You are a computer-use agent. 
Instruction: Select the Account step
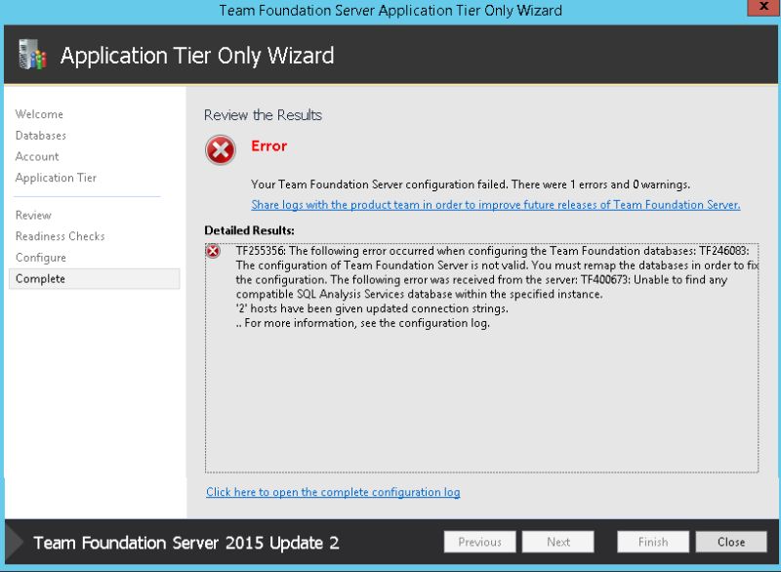37,156
